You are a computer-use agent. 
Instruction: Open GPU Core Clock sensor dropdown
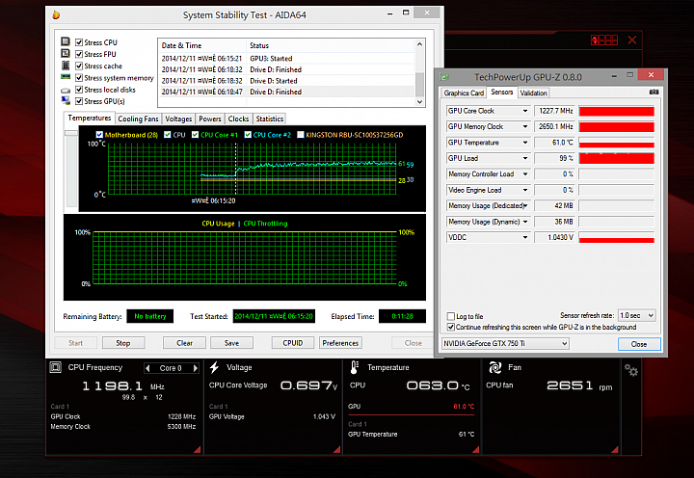(x=525, y=111)
